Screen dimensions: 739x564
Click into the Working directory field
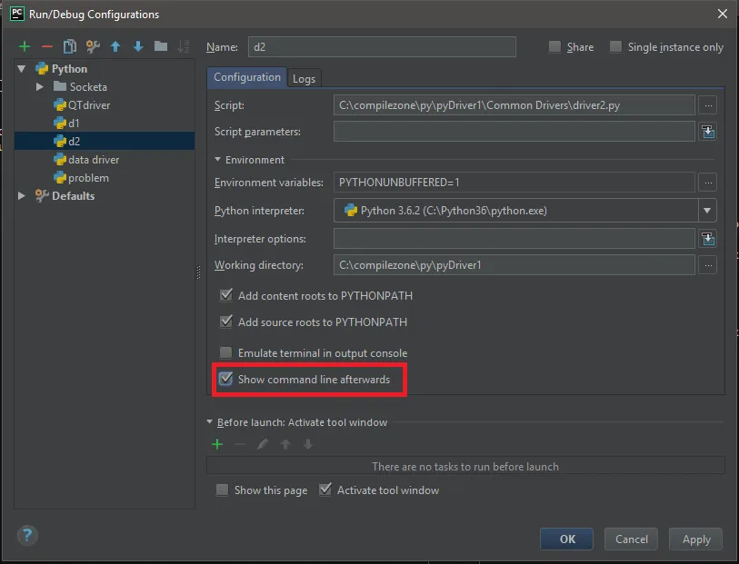click(x=514, y=265)
